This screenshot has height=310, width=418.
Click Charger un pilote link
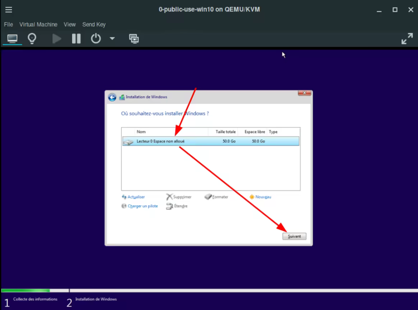click(143, 206)
